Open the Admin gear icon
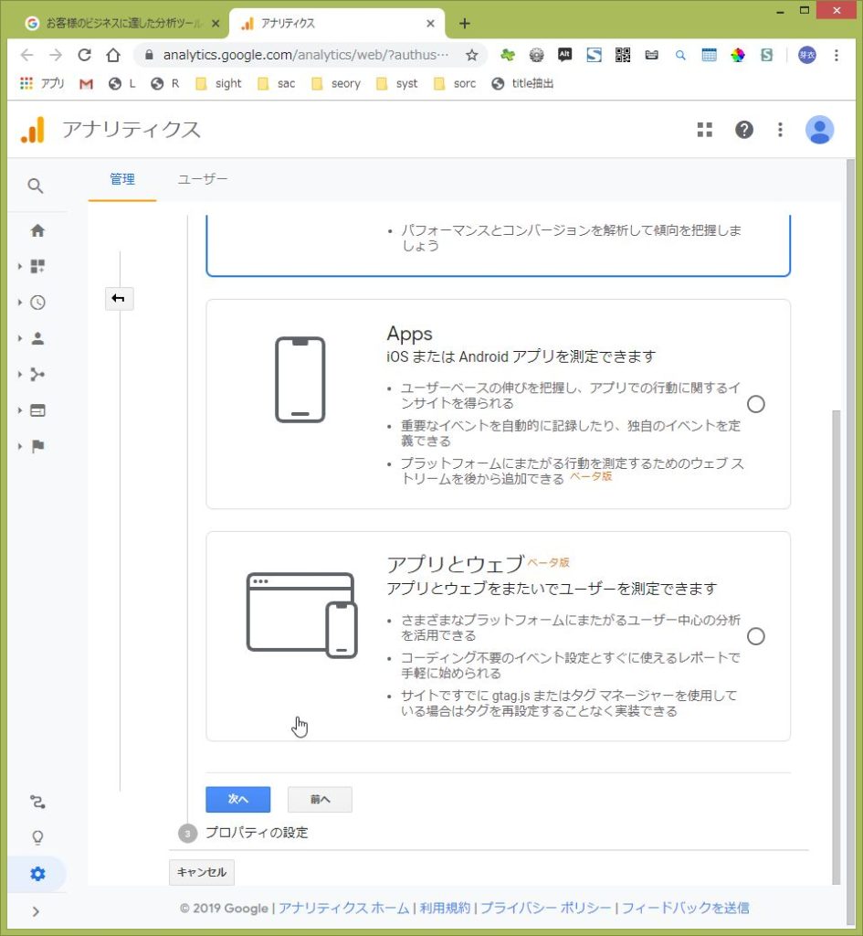This screenshot has height=936, width=863. pyautogui.click(x=37, y=874)
